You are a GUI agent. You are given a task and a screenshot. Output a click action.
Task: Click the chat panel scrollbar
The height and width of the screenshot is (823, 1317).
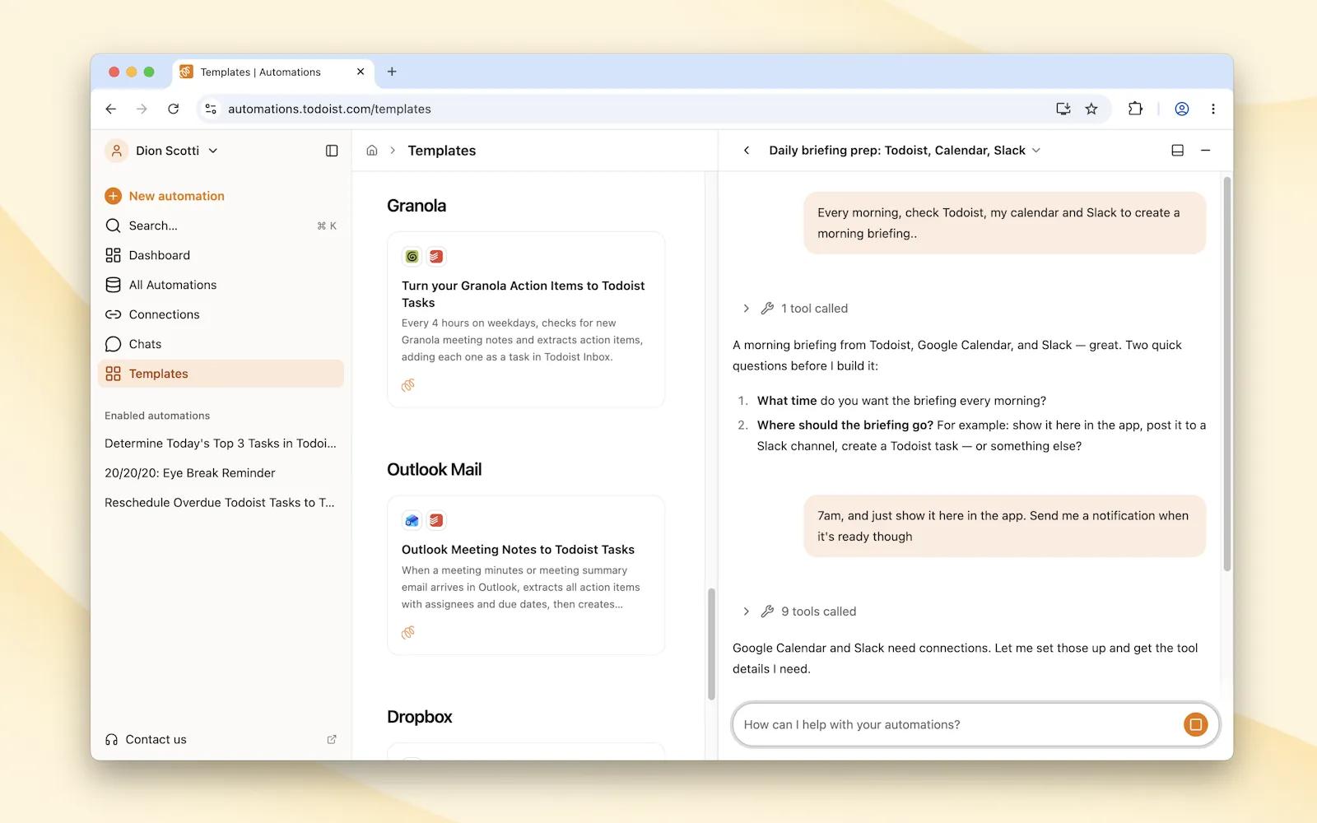click(1227, 374)
